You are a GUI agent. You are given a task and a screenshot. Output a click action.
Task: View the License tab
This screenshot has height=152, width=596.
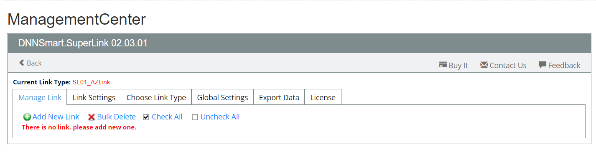tap(323, 97)
